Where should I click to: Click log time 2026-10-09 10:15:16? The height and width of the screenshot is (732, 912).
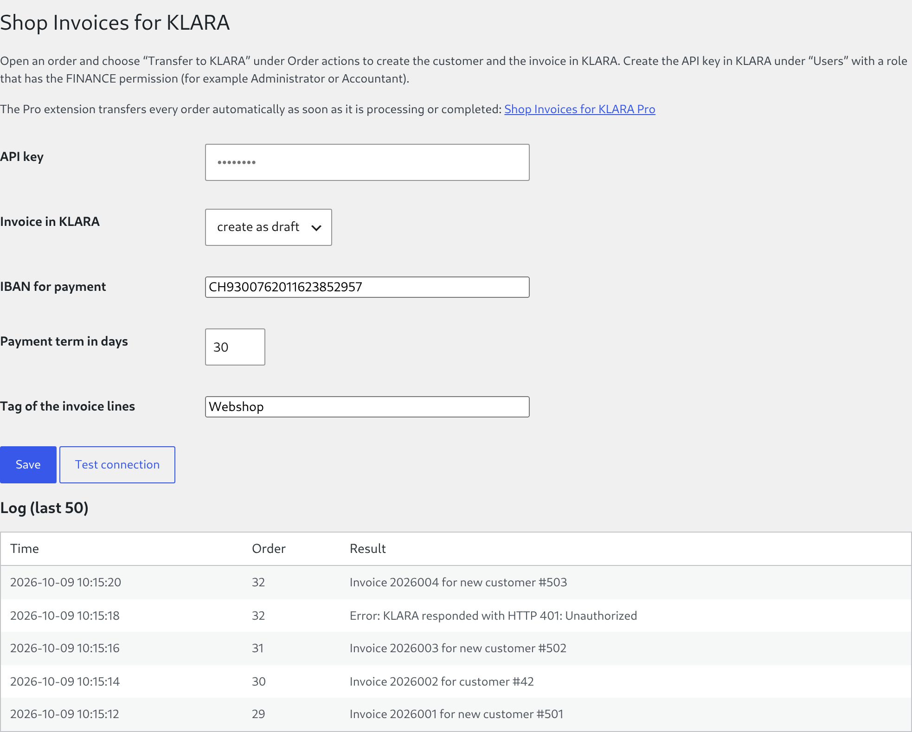tap(65, 648)
